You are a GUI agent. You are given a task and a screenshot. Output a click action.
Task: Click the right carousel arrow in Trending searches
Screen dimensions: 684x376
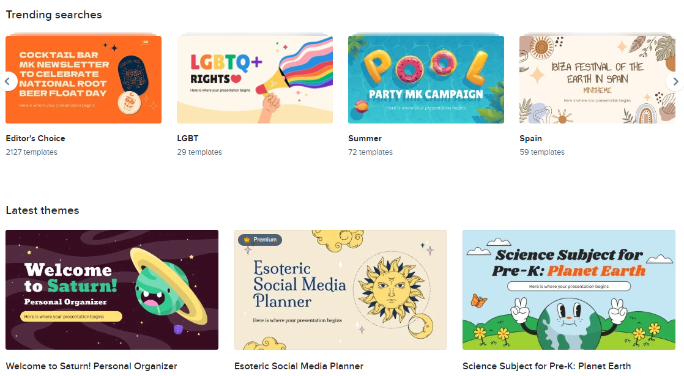click(675, 81)
